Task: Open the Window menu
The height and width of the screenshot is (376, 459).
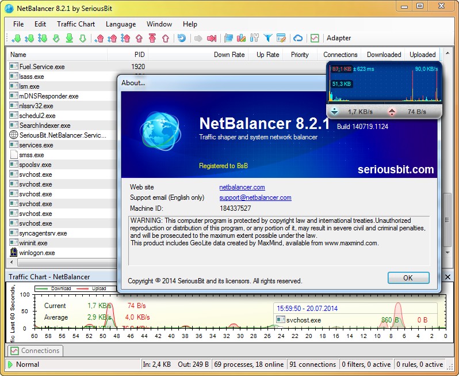Action: click(159, 24)
